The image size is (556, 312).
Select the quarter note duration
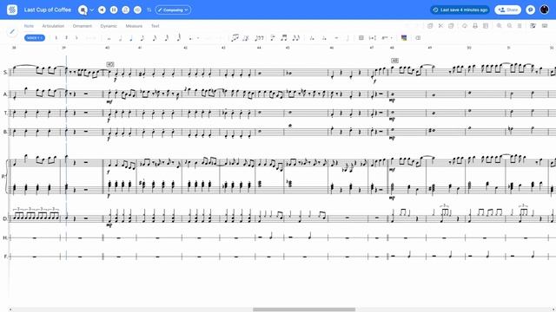(x=131, y=38)
